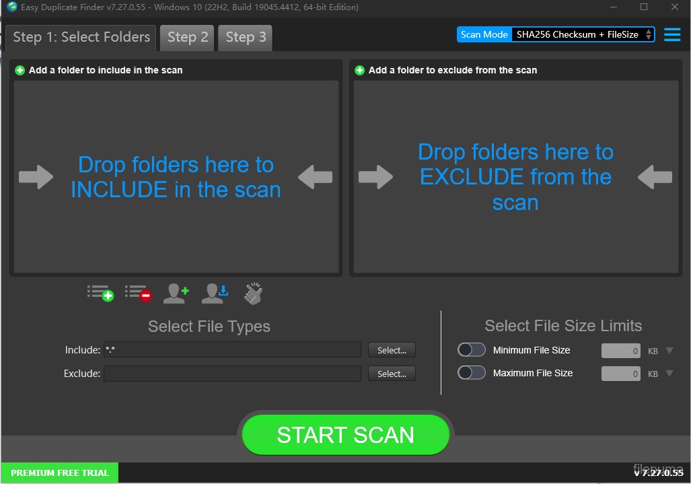Image resolution: width=691 pixels, height=484 pixels.
Task: Enable the Minimum File Size toggle
Action: click(x=472, y=349)
